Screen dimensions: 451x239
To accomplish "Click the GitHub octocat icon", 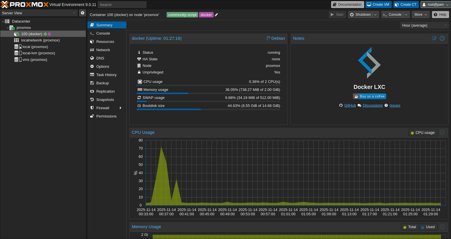I will click(341, 105).
